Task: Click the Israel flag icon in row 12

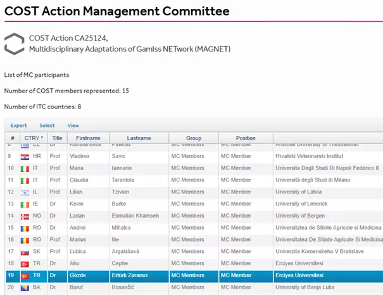Action: [25, 193]
